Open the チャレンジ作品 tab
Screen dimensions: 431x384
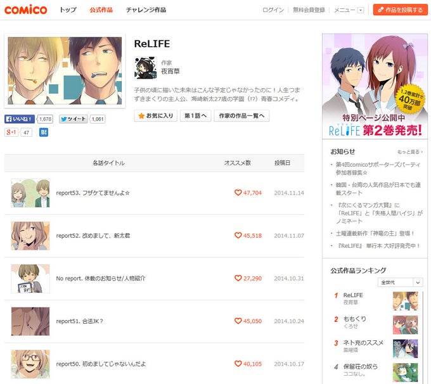click(146, 10)
